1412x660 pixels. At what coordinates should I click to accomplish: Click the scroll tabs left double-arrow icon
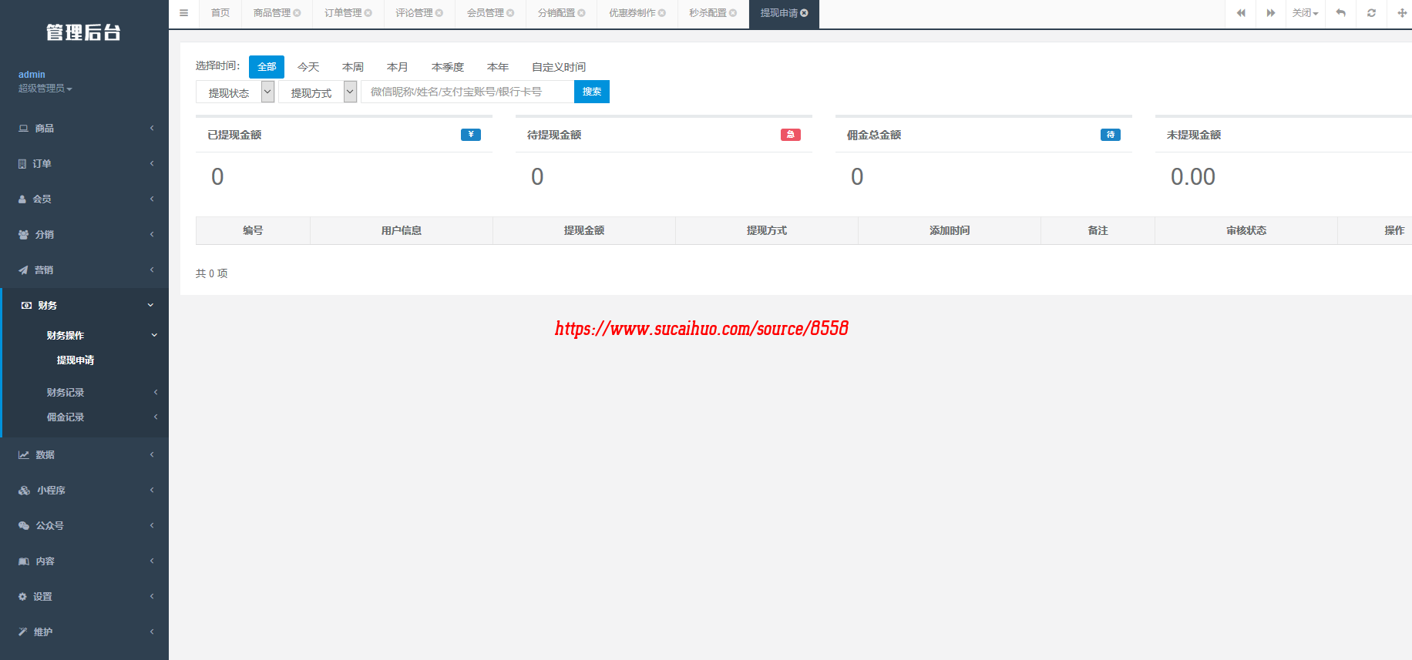click(1241, 13)
